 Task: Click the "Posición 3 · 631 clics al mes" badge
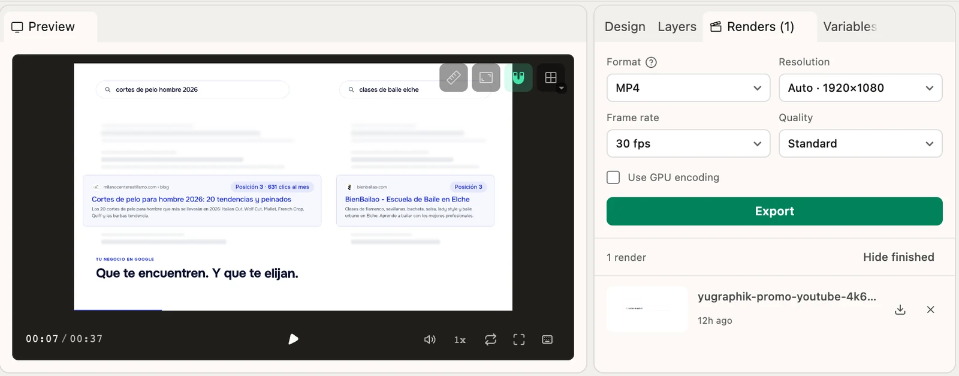272,187
